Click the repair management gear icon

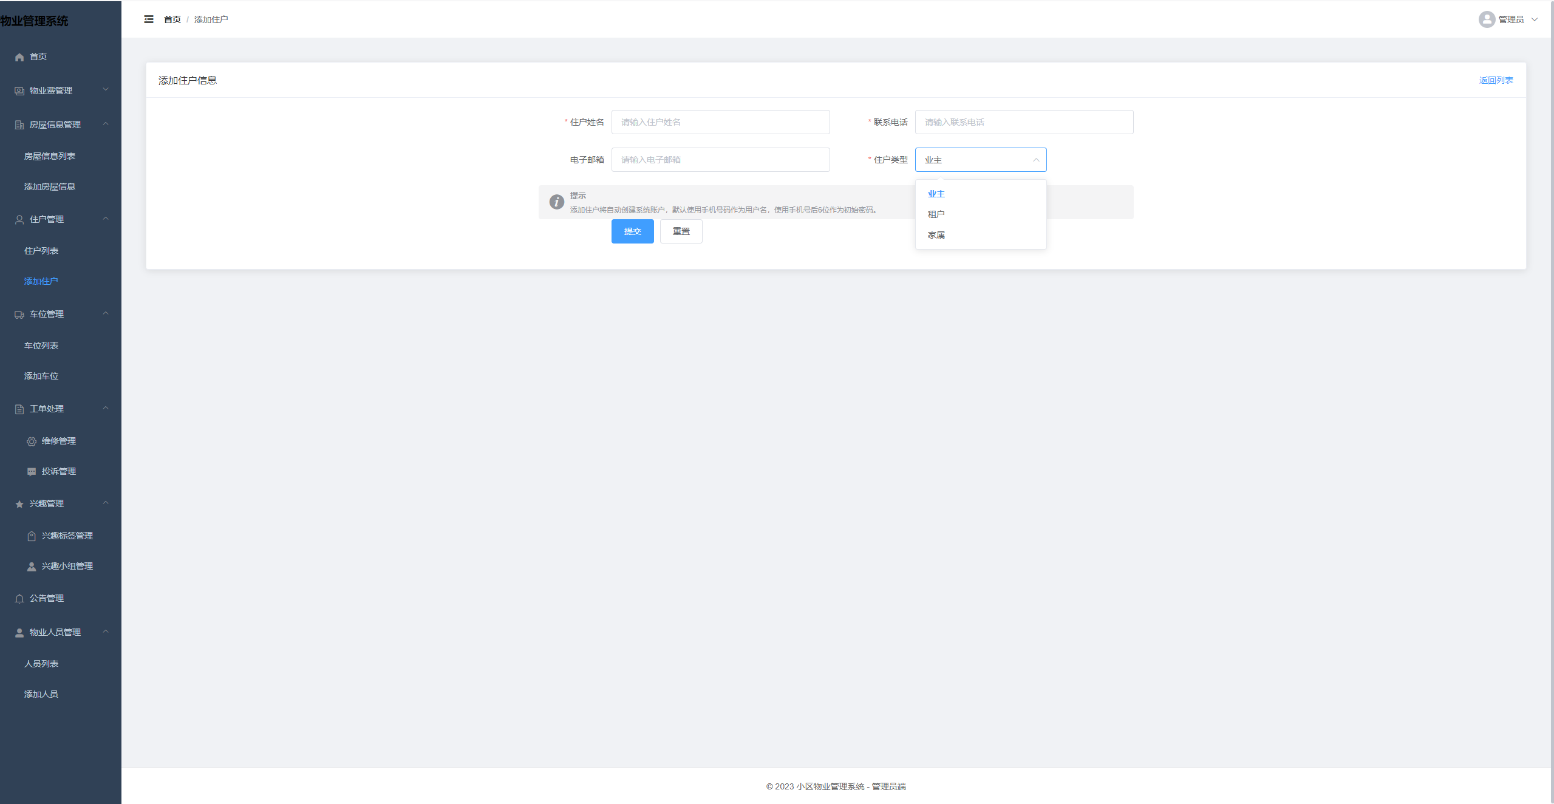(32, 441)
